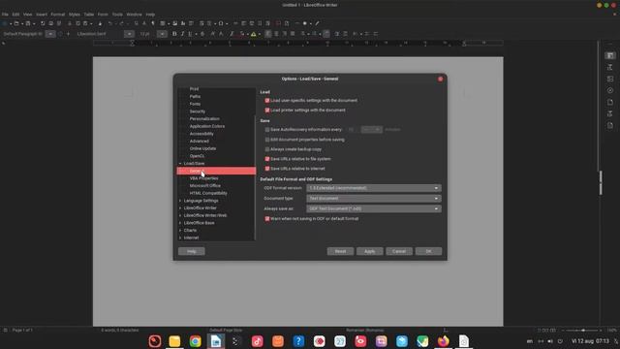Select Advanced in options tree
620x349 pixels.
pos(200,142)
